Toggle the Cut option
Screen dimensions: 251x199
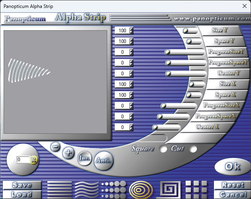pos(193,149)
